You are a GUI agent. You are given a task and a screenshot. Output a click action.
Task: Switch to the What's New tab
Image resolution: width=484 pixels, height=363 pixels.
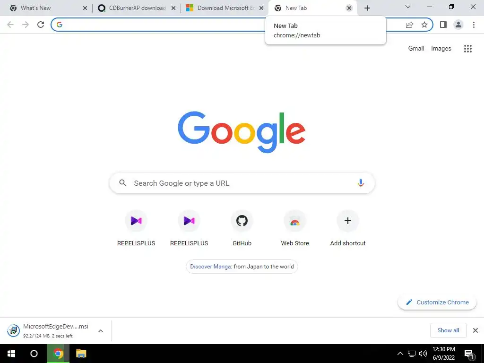(48, 8)
